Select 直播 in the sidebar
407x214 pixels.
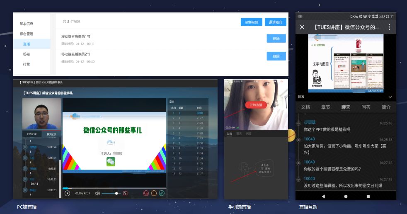coord(31,44)
